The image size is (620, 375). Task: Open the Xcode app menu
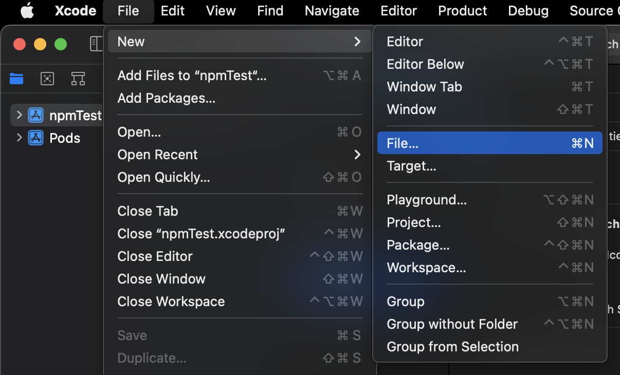76,11
